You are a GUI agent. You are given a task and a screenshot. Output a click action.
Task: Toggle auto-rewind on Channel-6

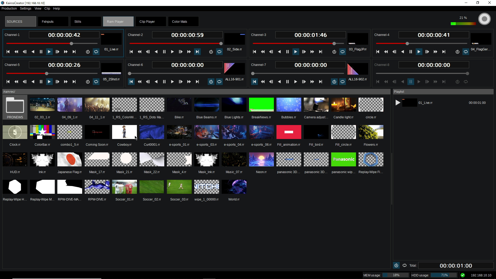click(x=211, y=82)
